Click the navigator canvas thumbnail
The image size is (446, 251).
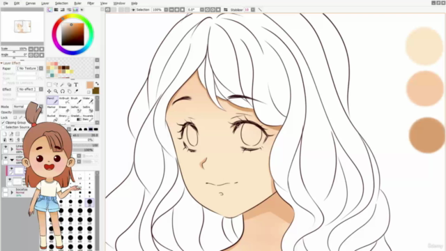tap(22, 26)
